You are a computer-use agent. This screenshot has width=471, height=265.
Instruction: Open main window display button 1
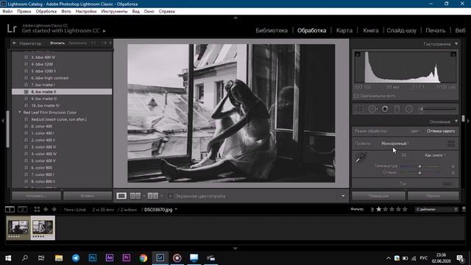tap(10, 209)
